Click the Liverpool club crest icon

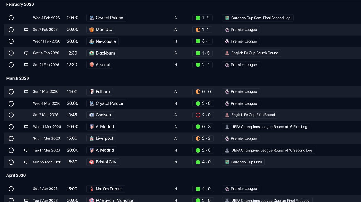91,139
